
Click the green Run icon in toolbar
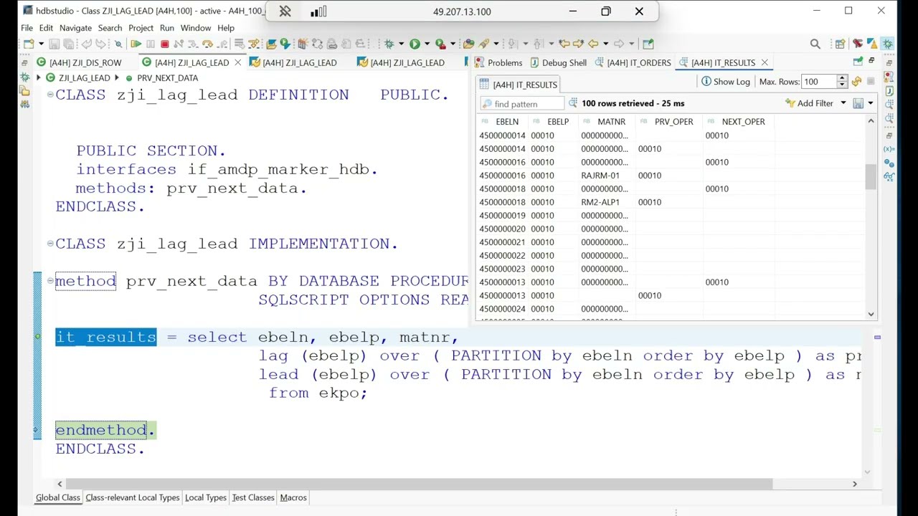click(x=415, y=44)
